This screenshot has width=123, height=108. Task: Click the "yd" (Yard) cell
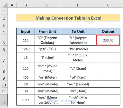78,77
